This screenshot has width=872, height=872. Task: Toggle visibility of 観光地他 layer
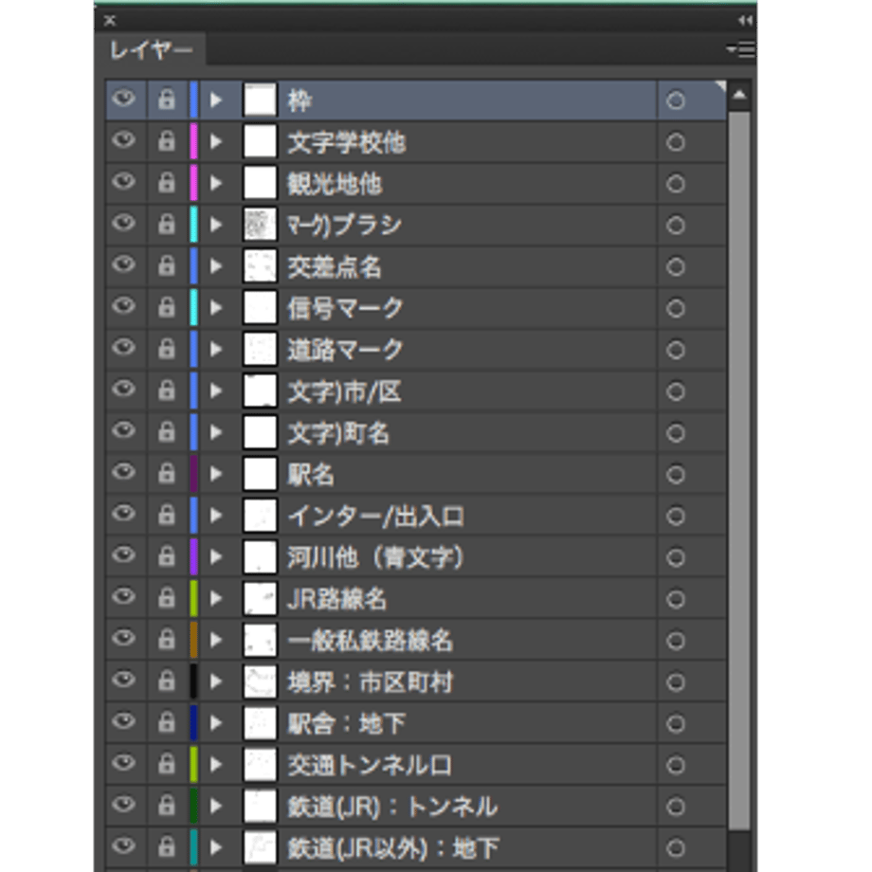pyautogui.click(x=124, y=182)
